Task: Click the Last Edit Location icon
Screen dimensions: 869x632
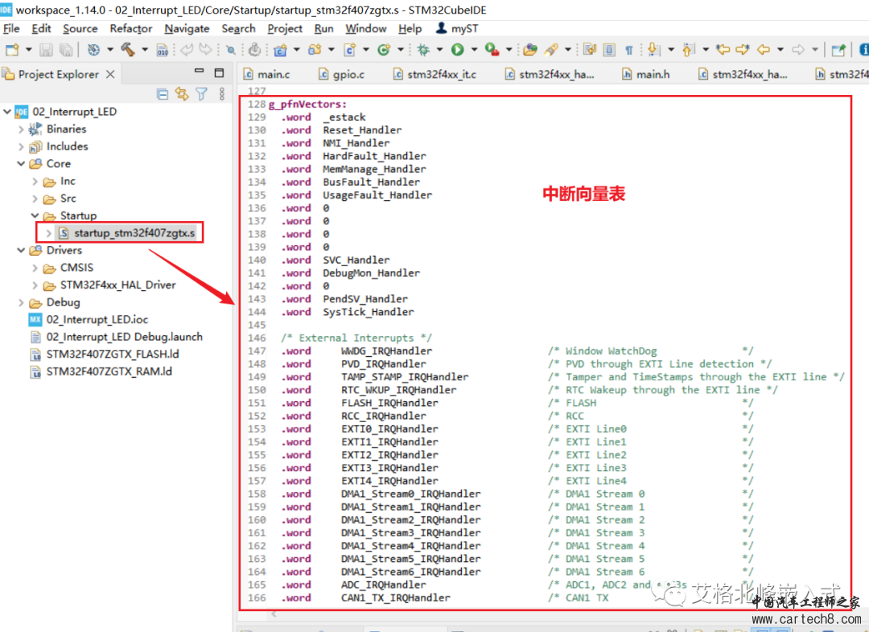Action: (723, 50)
